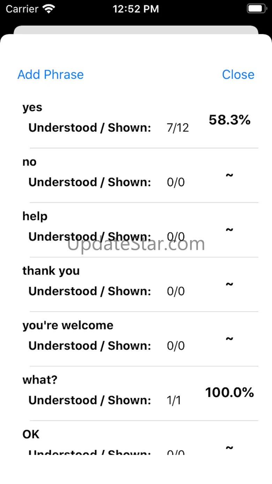
Task: Tap the tilde score beside 'no'
Action: pos(229,175)
